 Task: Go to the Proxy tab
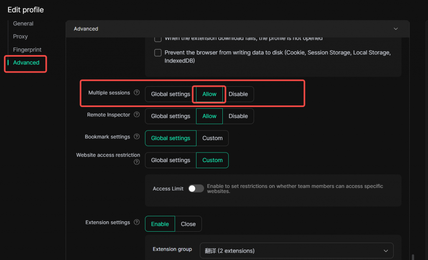[20, 36]
